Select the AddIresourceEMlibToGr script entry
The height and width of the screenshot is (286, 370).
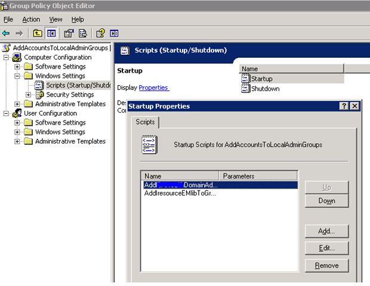pyautogui.click(x=180, y=194)
